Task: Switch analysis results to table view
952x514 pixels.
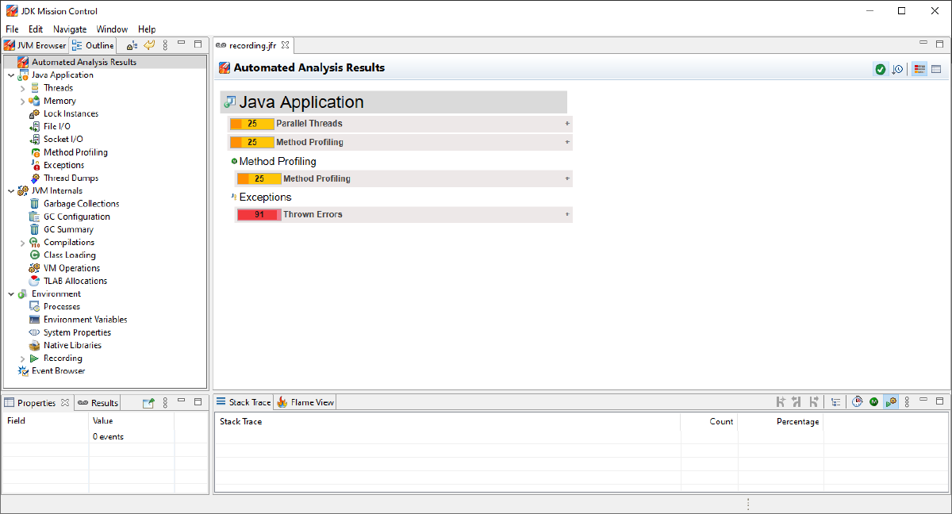Action: [936, 69]
